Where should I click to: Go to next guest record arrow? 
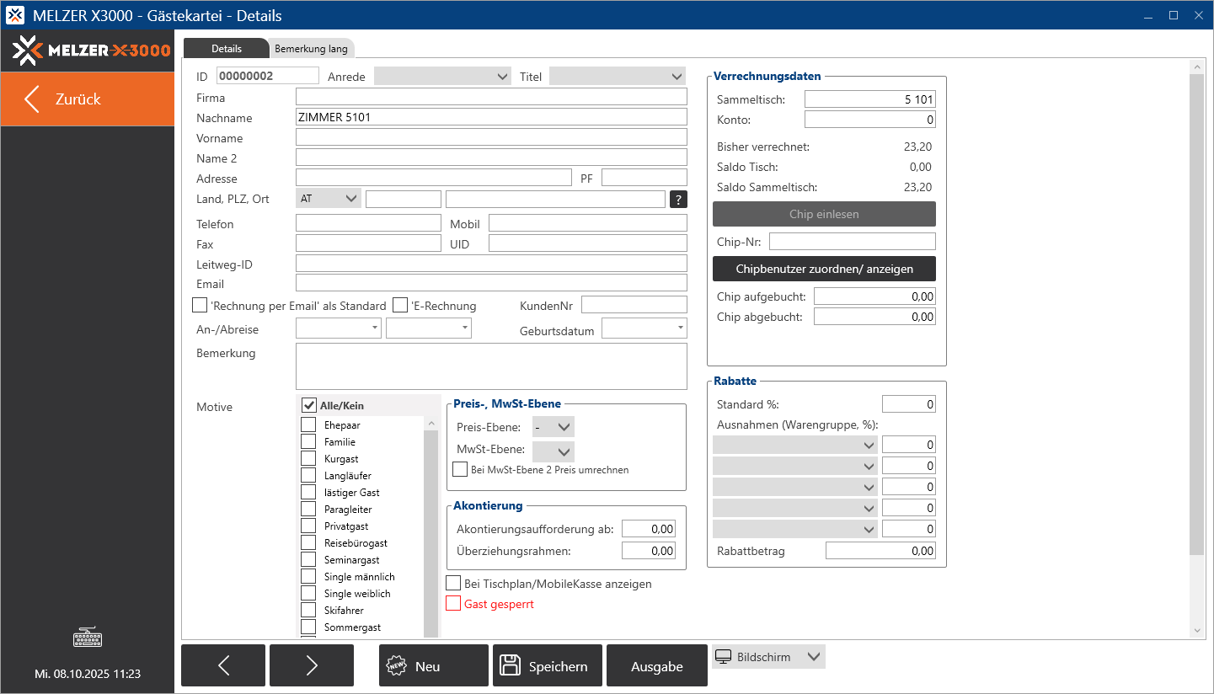[x=312, y=666]
